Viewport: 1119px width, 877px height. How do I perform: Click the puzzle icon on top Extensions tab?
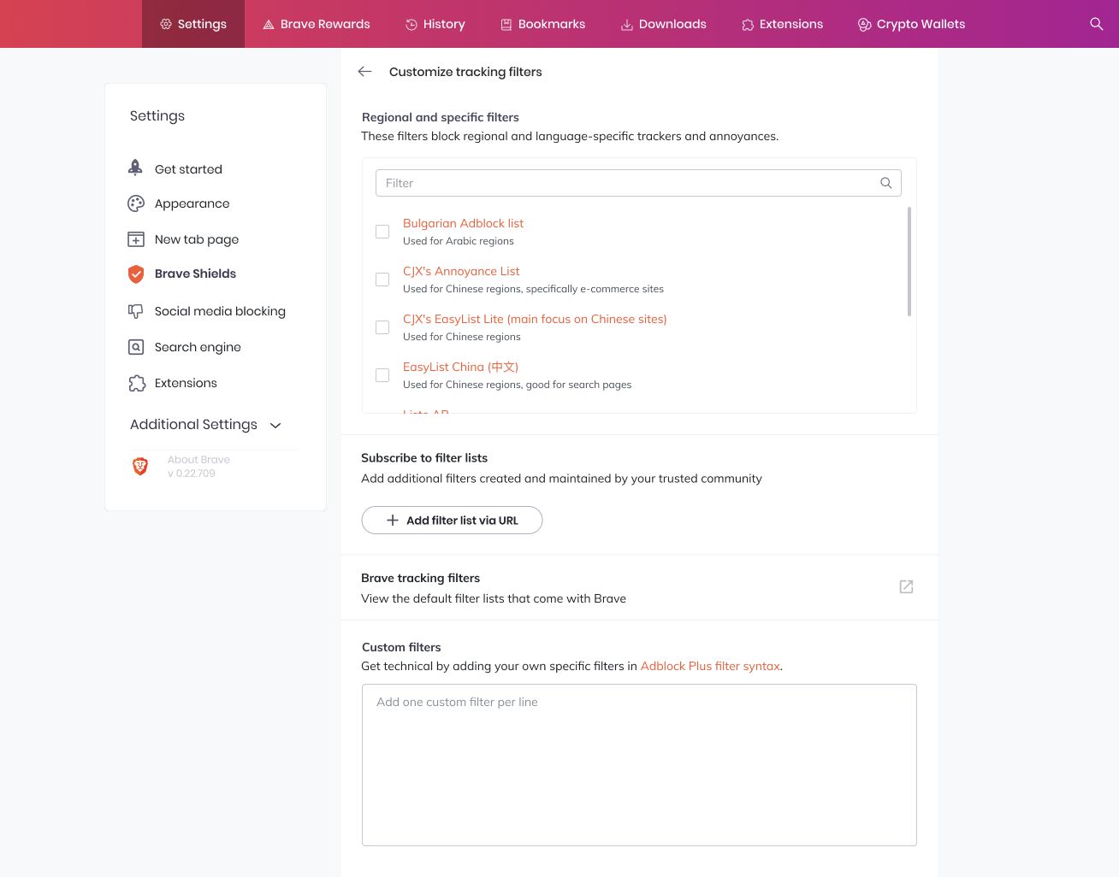coord(748,25)
